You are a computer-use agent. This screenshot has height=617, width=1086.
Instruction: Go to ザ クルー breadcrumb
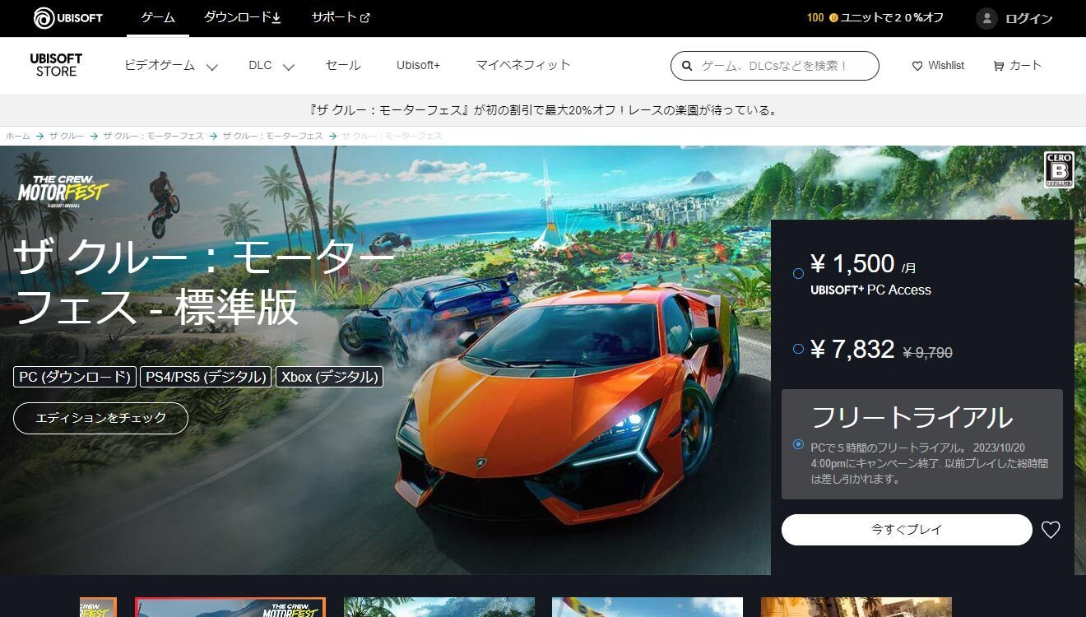click(x=67, y=136)
